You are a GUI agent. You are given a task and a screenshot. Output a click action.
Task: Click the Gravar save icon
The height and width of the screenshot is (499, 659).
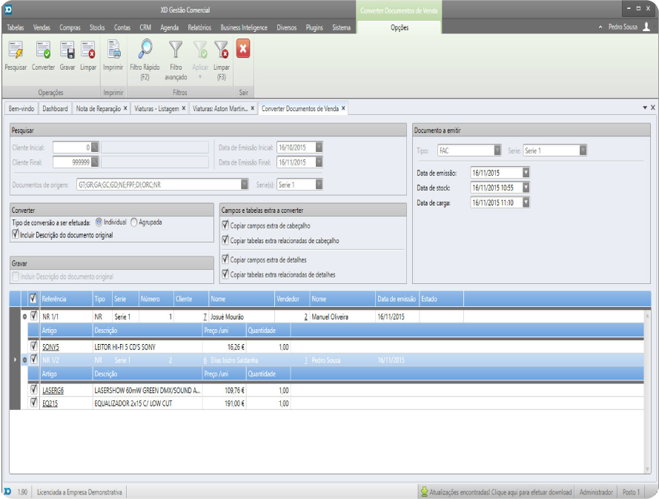(x=67, y=51)
